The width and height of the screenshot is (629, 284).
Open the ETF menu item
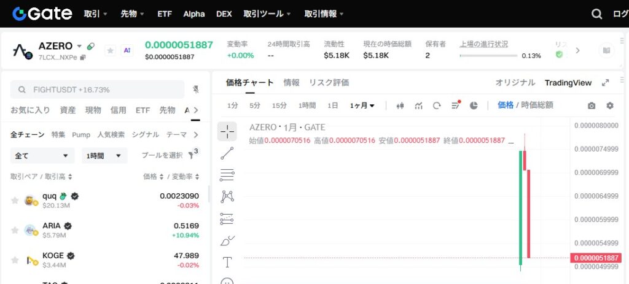[x=165, y=13]
